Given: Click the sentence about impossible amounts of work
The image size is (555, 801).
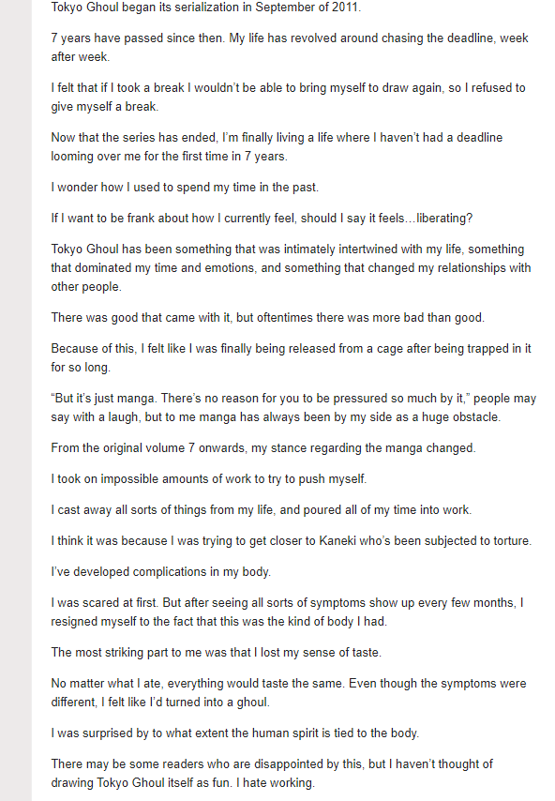Looking at the screenshot, I should pyautogui.click(x=209, y=478).
